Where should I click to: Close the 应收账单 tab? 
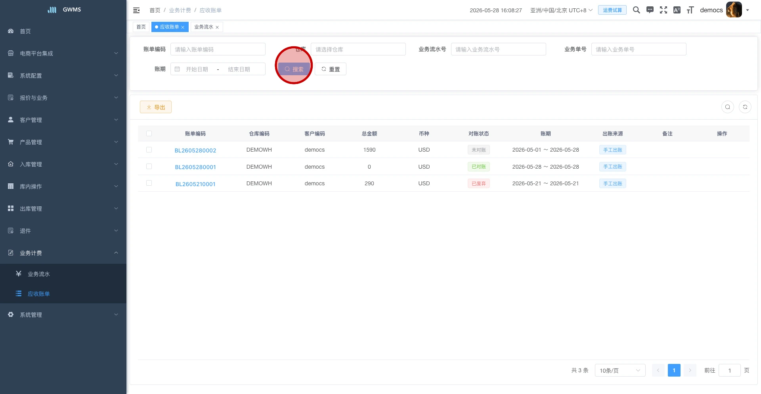coord(183,27)
